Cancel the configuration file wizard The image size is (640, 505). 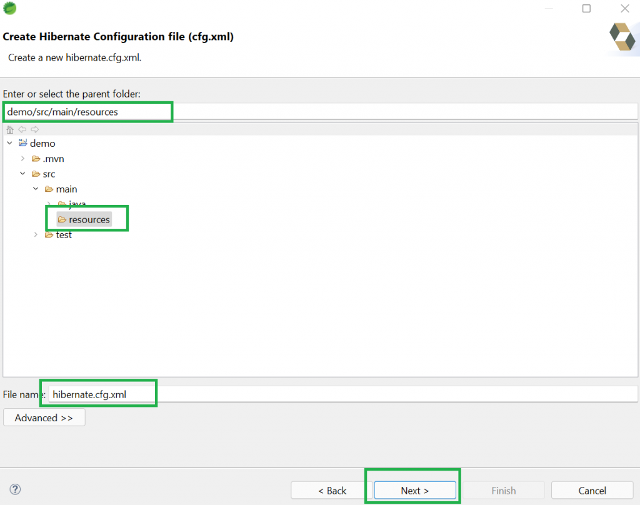592,490
